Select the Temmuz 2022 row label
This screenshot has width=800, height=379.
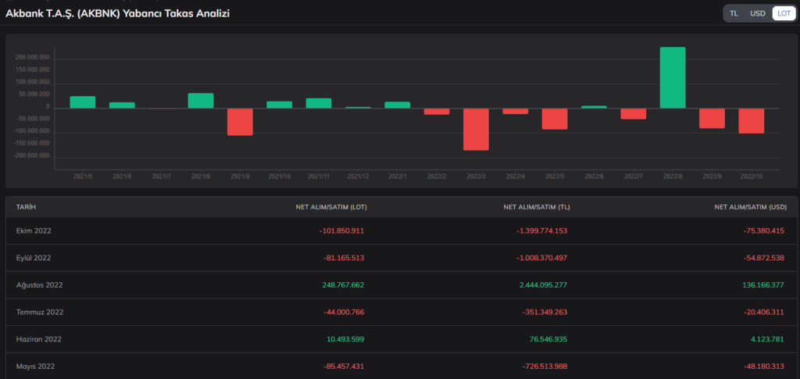pyautogui.click(x=40, y=312)
